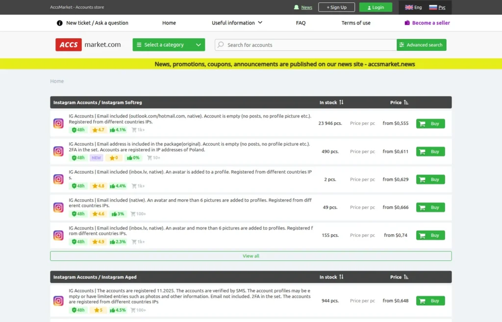Image resolution: width=502 pixels, height=322 pixels.
Task: Click the 4.9 star rating badge
Action: pyautogui.click(x=98, y=242)
